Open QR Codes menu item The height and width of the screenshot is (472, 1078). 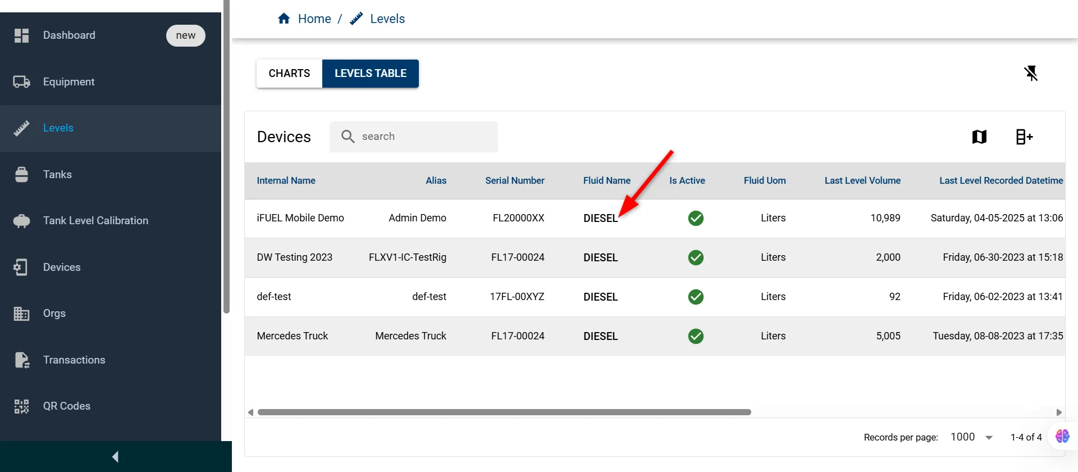tap(111, 406)
